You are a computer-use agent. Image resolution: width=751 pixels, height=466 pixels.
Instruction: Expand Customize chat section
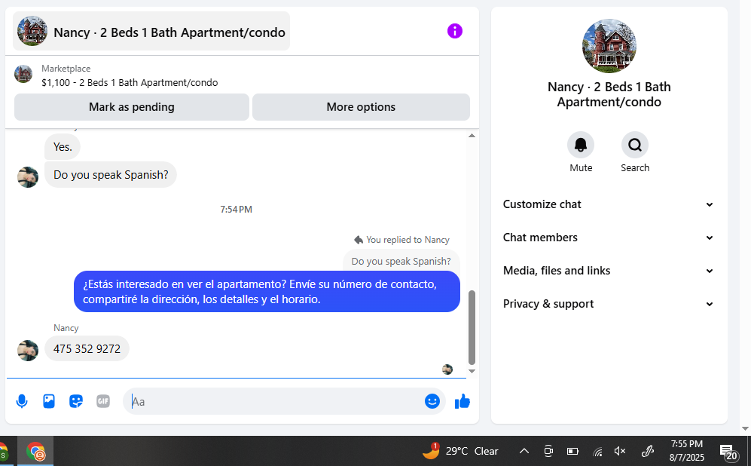[609, 204]
